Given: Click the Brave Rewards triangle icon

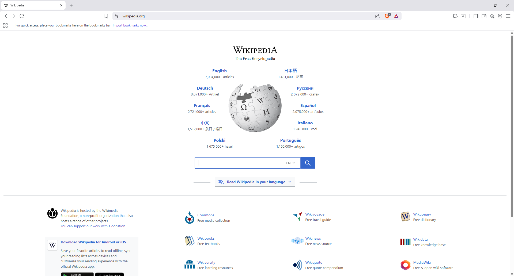Looking at the screenshot, I should pos(396,16).
